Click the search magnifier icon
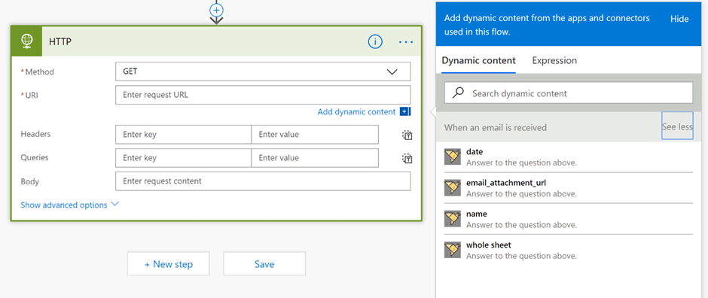This screenshot has width=708, height=298. pos(458,93)
